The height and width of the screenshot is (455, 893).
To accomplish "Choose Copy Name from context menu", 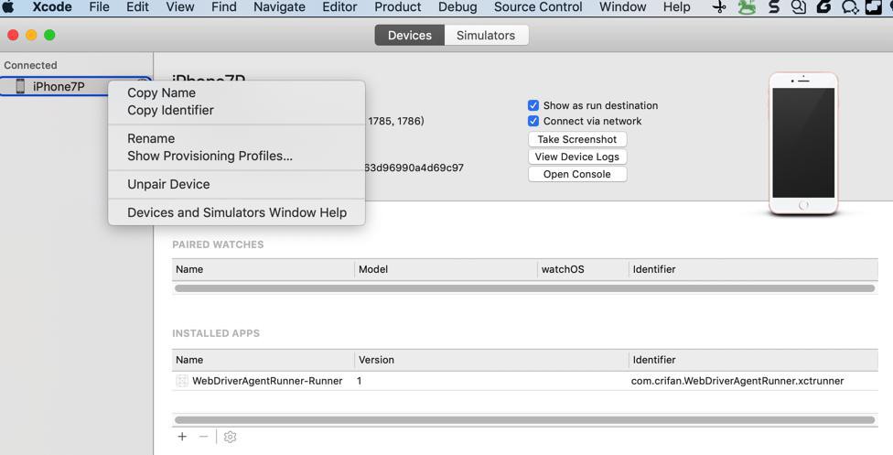I will [x=161, y=92].
